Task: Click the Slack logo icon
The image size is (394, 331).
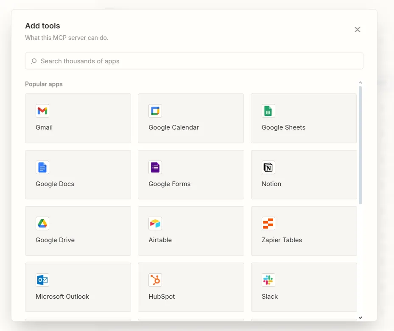Action: (x=268, y=280)
